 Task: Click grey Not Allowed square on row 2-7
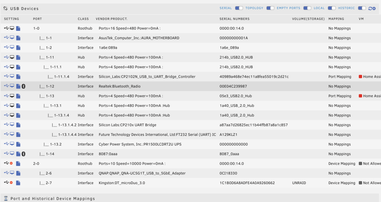pos(360,183)
